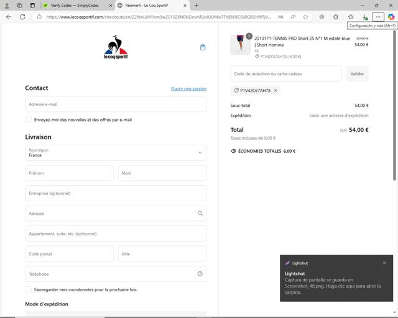
Task: Click the ÉCONOMIES TOTALES 6,00 € text
Action: pyautogui.click(x=267, y=151)
